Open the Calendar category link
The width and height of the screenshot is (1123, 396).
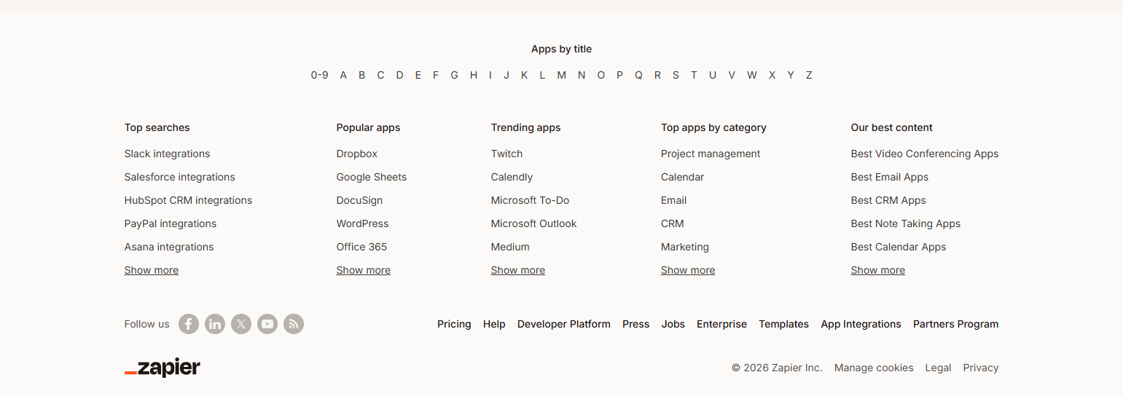coord(683,177)
